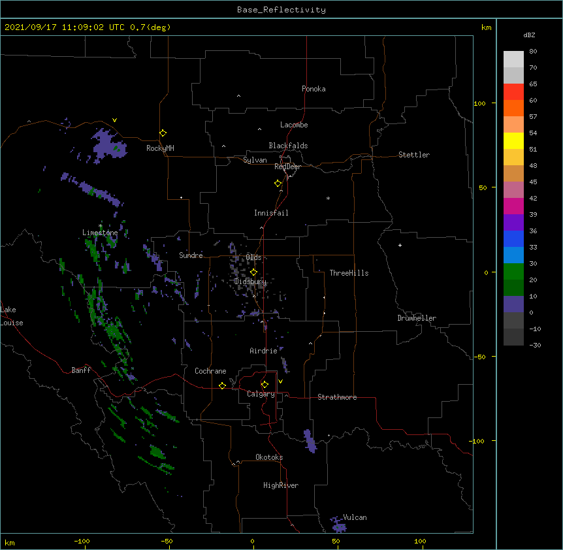Click the yellow V marker northeast of Calgary

[x=280, y=381]
